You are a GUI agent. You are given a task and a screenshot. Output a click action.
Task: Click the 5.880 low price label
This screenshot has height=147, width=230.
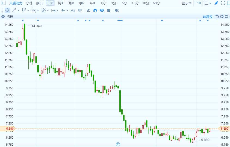point(205,140)
